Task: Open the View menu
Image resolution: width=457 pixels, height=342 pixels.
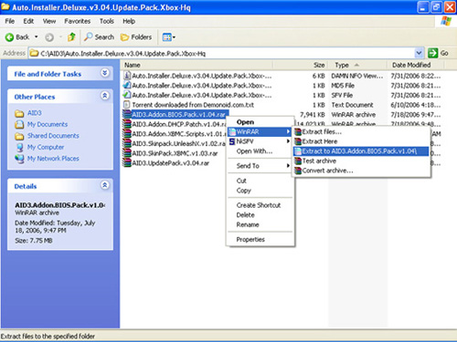Action: pos(49,21)
